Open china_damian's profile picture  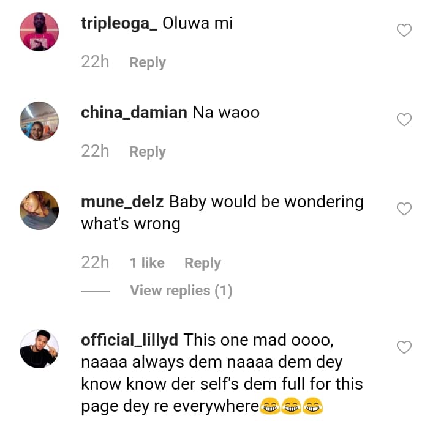(x=39, y=121)
